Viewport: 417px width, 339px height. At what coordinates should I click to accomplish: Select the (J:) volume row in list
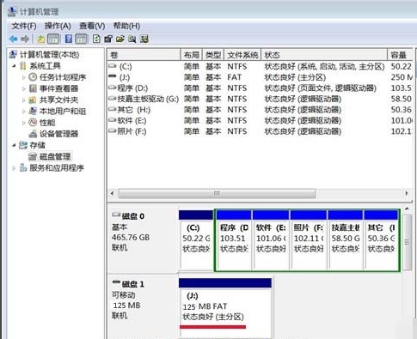coord(260,77)
